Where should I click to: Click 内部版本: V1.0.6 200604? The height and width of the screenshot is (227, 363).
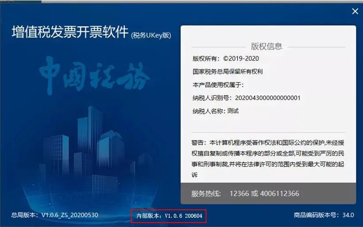[x=169, y=216]
